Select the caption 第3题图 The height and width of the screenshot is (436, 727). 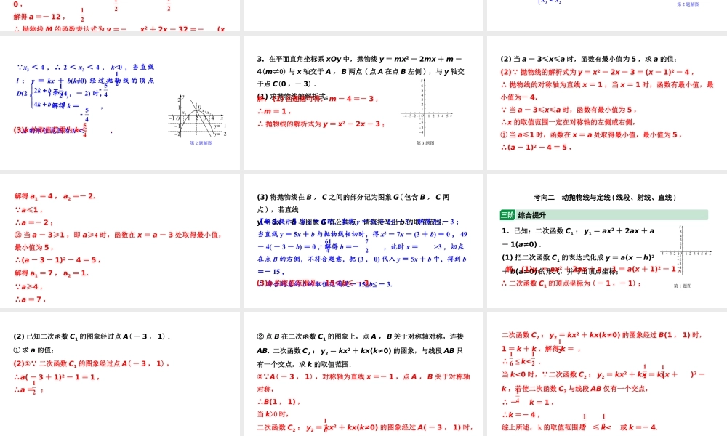425,142
